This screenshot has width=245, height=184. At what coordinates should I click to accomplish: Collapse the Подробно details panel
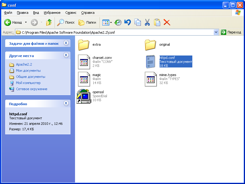[x=66, y=103]
